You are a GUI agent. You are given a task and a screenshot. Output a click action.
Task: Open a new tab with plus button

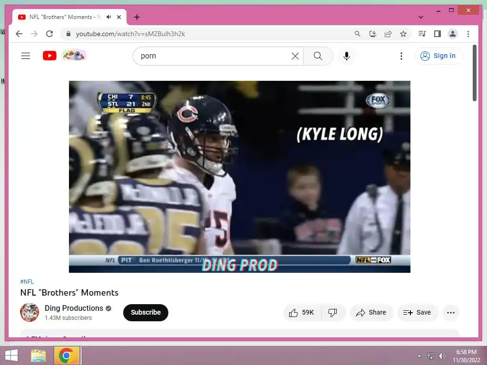click(x=137, y=17)
